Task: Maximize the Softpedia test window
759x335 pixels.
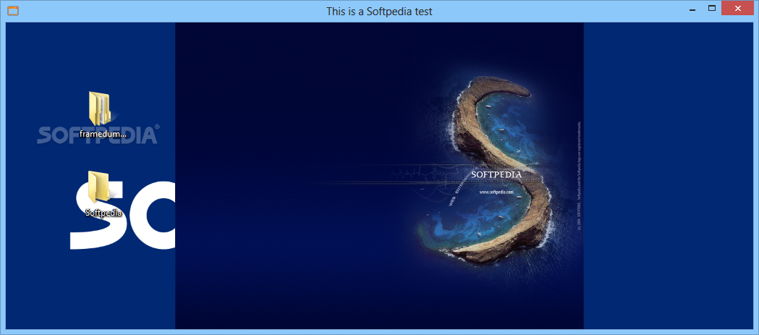Action: pyautogui.click(x=711, y=8)
